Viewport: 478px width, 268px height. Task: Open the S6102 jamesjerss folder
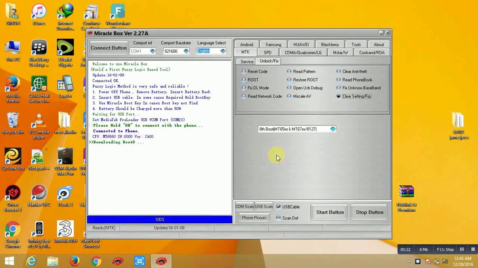458,126
